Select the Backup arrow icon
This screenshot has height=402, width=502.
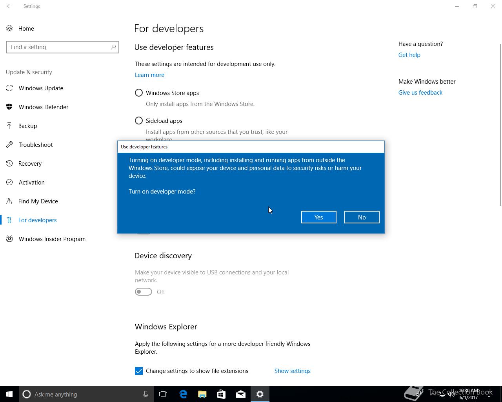9,126
